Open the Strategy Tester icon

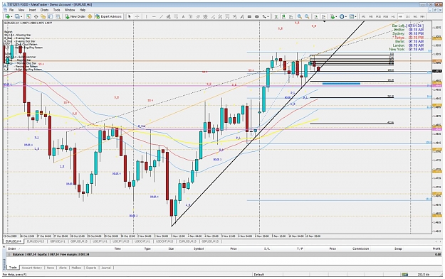coord(58,17)
